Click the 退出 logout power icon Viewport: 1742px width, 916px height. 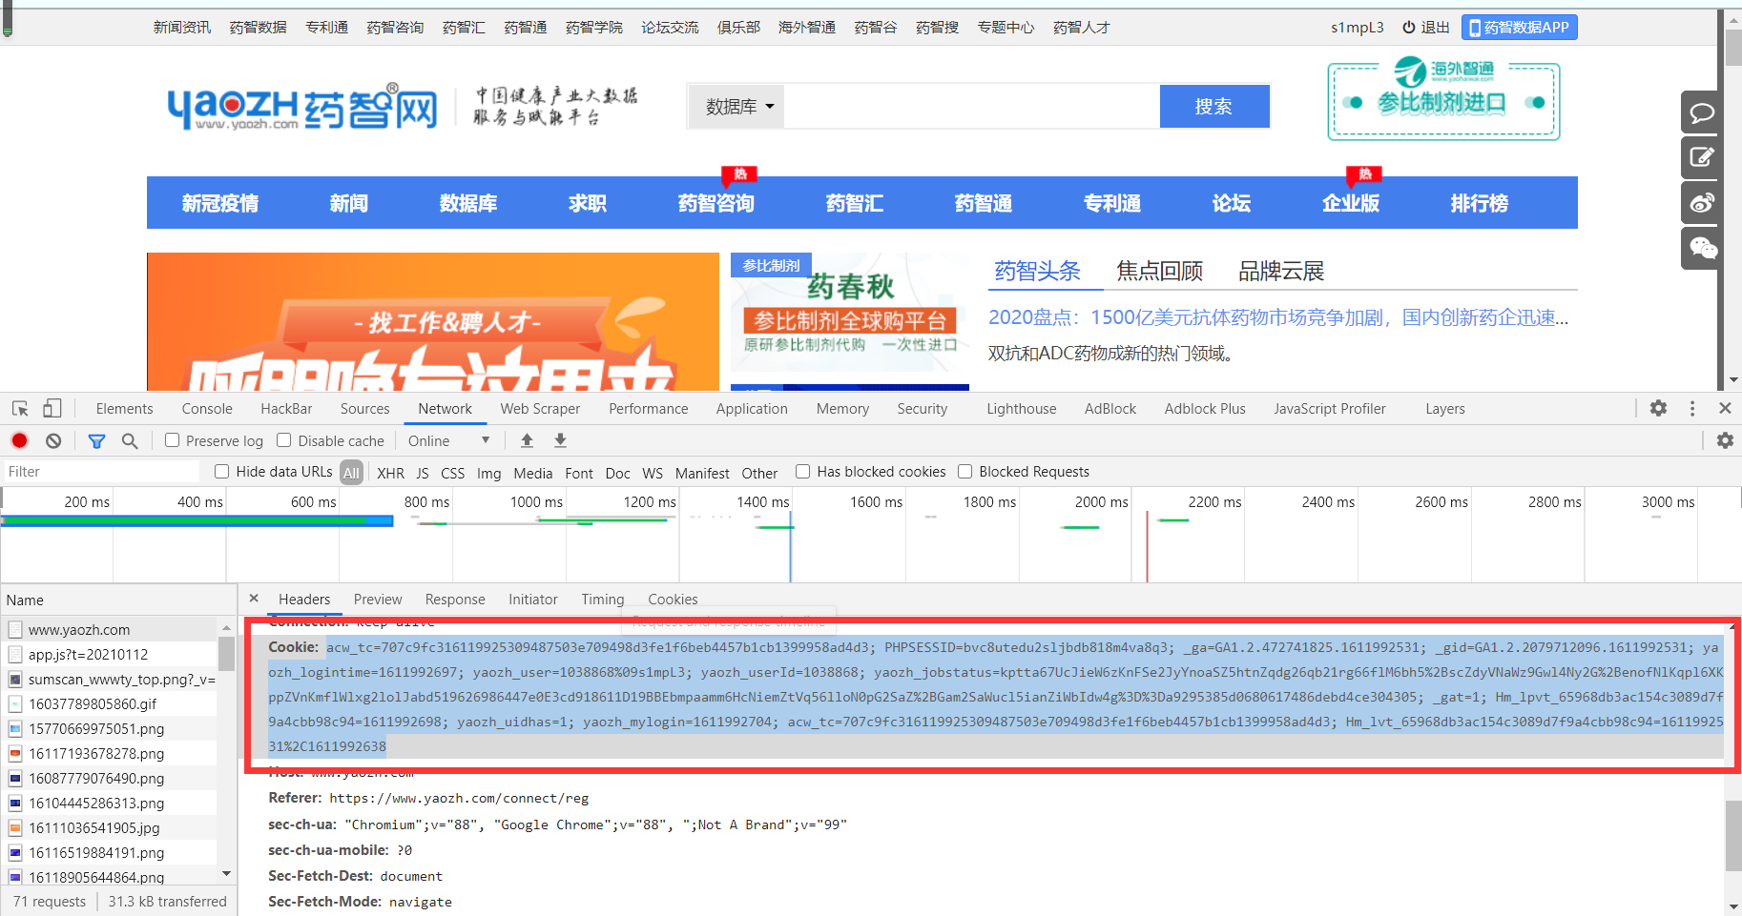[1408, 28]
